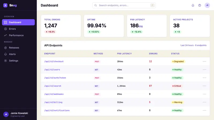Click the error count 12
The width and height of the screenshot is (214, 120).
[150, 61]
